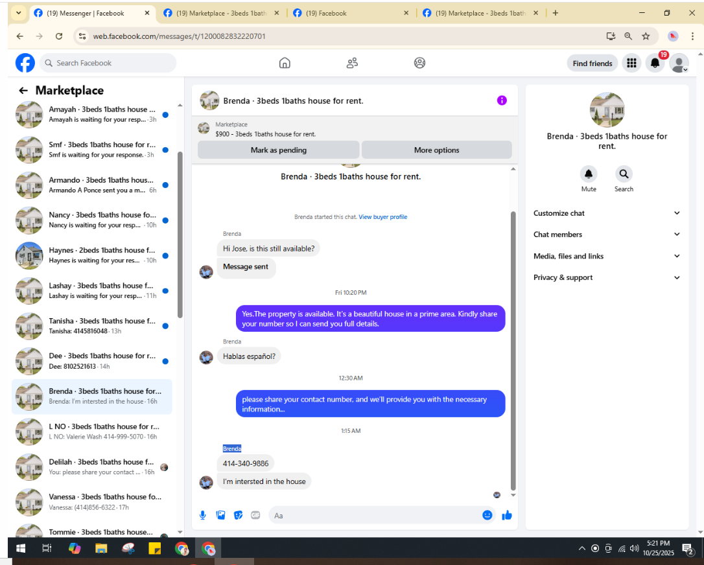Open Windows Start menu
The height and width of the screenshot is (565, 704).
tap(21, 548)
